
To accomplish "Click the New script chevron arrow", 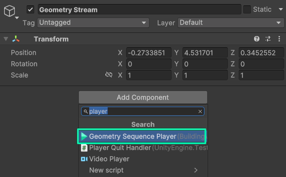I will click(x=196, y=170).
